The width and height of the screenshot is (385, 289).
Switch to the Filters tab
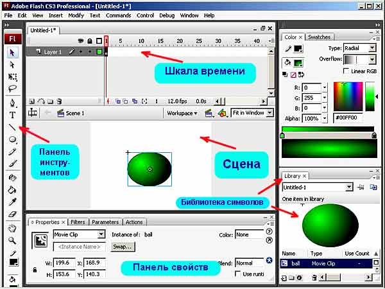coord(78,222)
